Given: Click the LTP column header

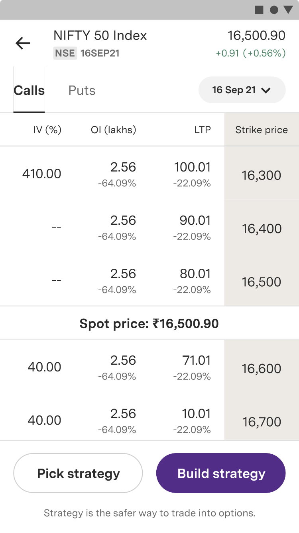Looking at the screenshot, I should [x=203, y=130].
